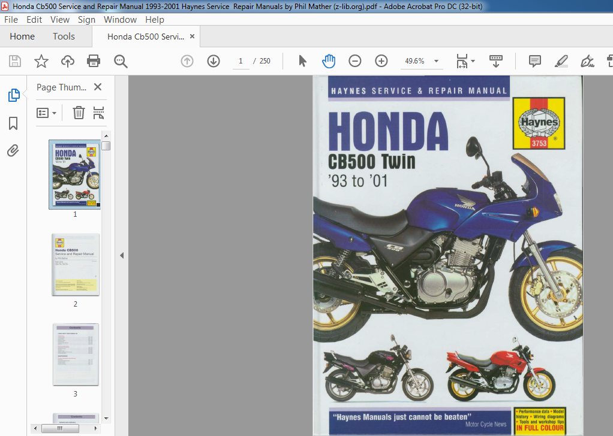Select the Highlight text pen tool

(x=561, y=61)
